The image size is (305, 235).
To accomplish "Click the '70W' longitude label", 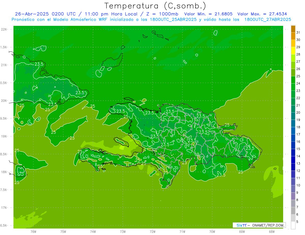I will pyautogui.click(x=212, y=232).
